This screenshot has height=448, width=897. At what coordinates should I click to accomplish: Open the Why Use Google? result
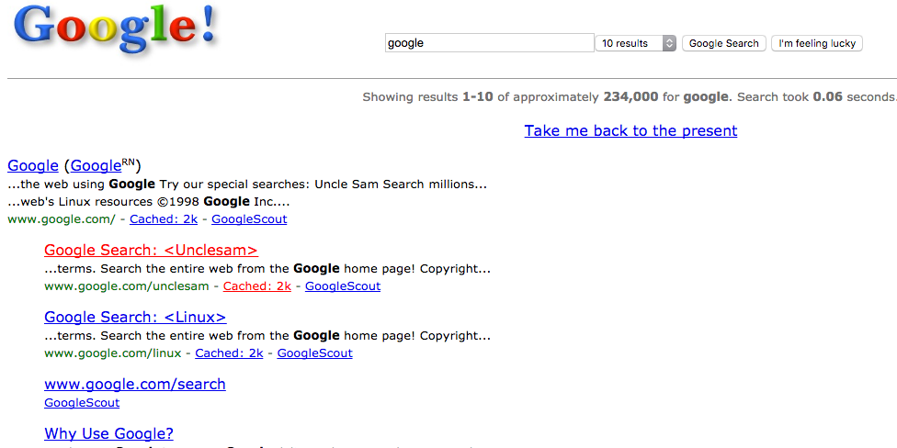(x=108, y=433)
